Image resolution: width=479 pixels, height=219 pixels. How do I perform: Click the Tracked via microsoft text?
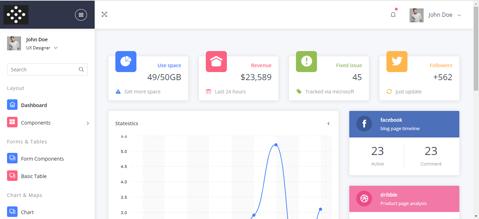(x=330, y=92)
